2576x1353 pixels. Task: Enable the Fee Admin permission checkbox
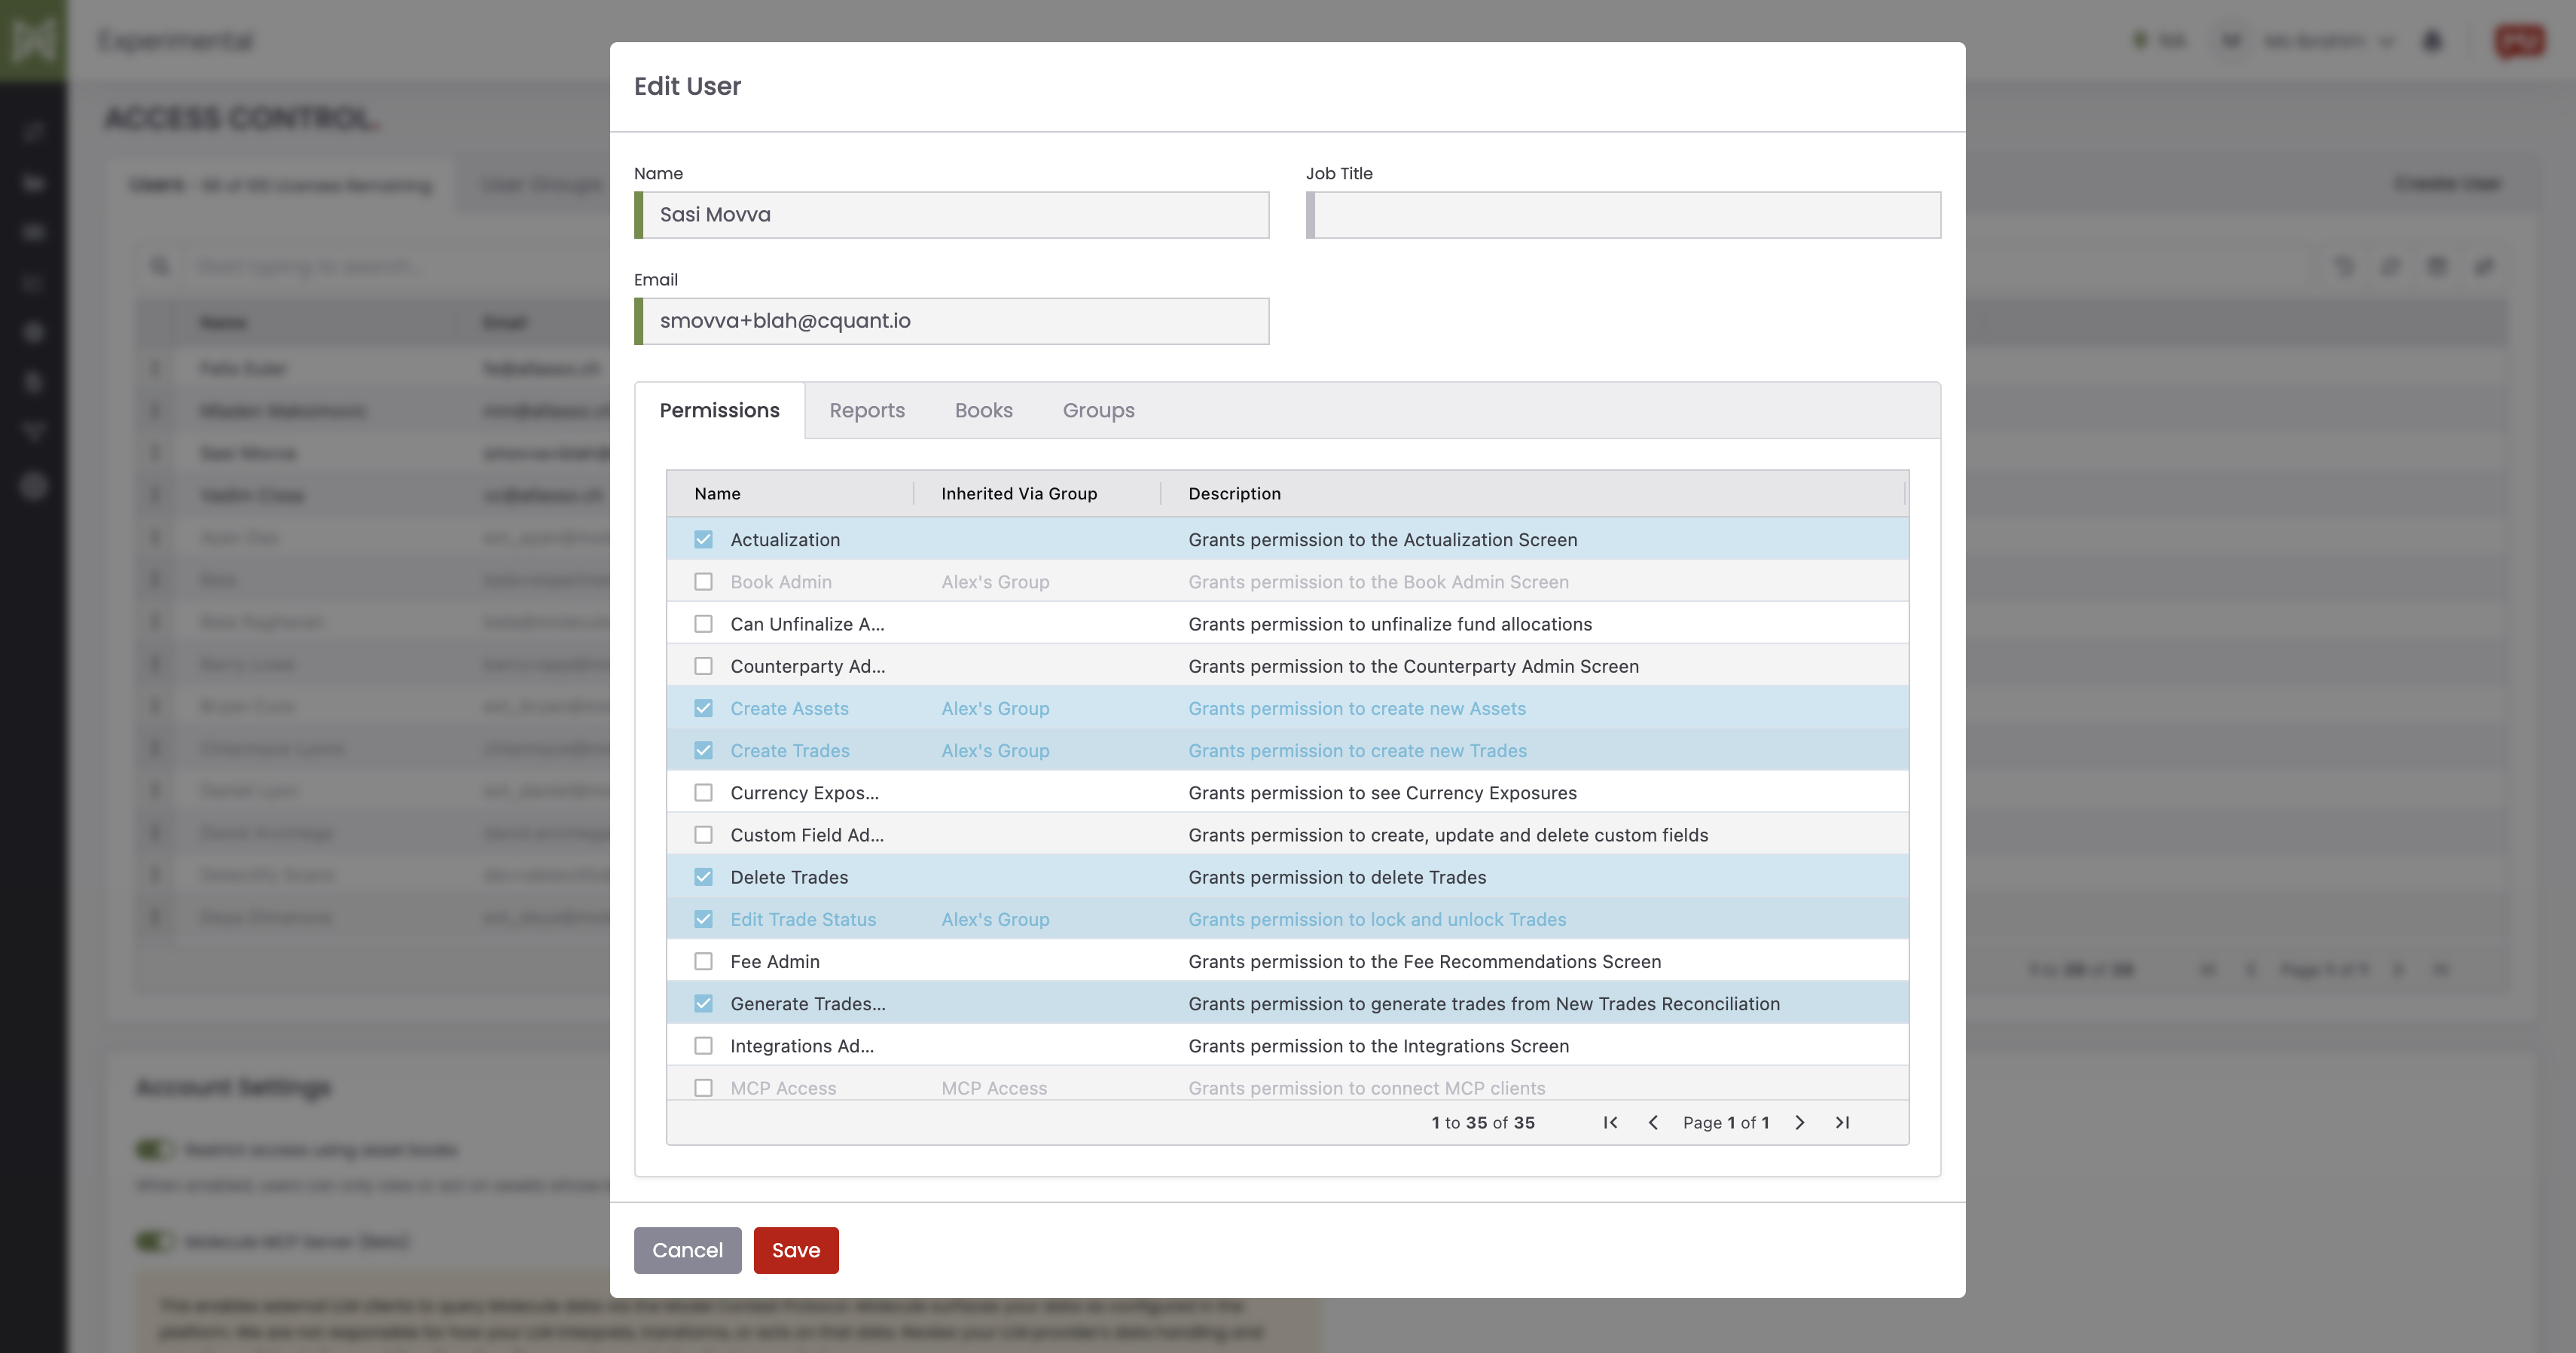coord(704,961)
